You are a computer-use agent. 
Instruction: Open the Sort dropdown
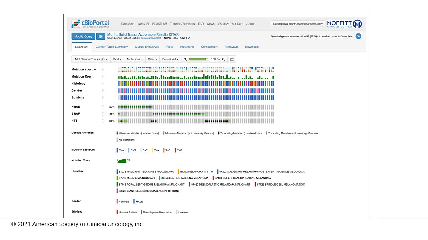117,59
